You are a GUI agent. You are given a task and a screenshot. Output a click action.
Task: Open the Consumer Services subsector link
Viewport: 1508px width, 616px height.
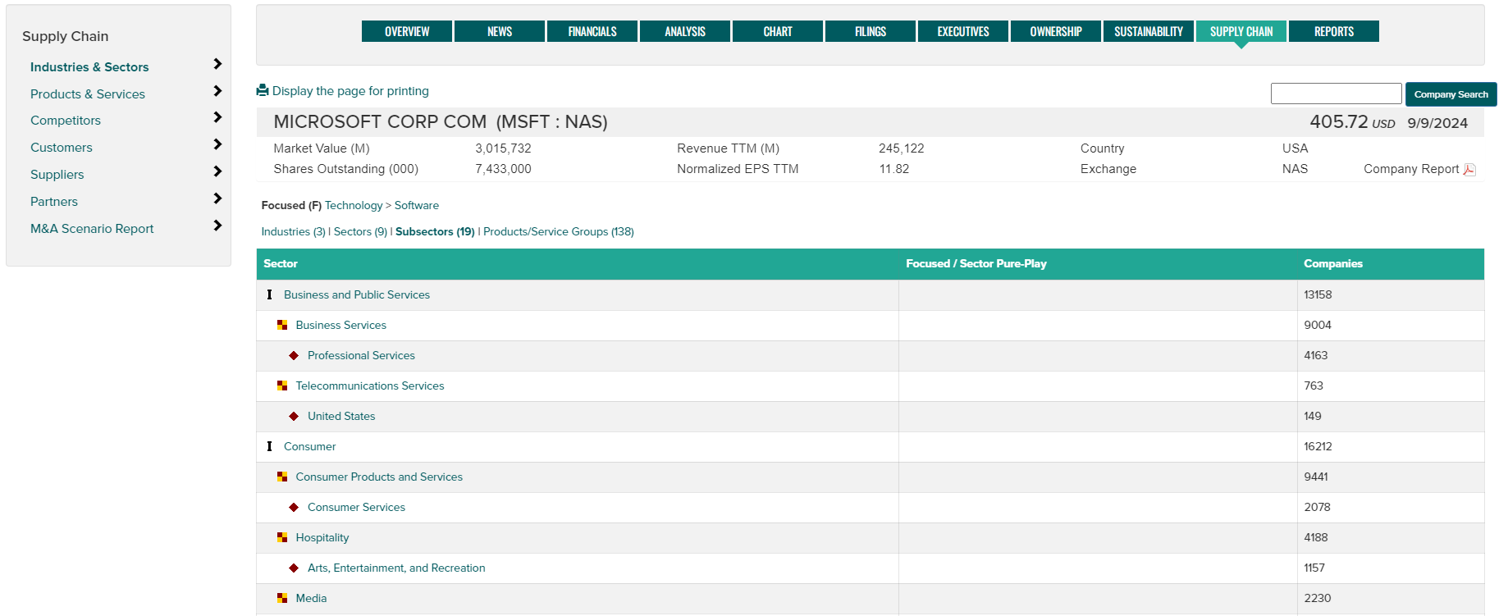pyautogui.click(x=356, y=507)
